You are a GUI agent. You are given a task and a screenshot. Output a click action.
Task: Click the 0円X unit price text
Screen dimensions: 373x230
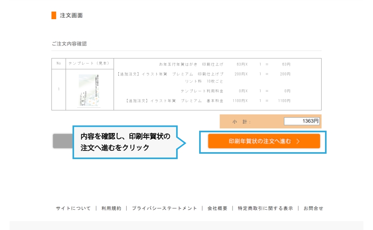coord(243,91)
